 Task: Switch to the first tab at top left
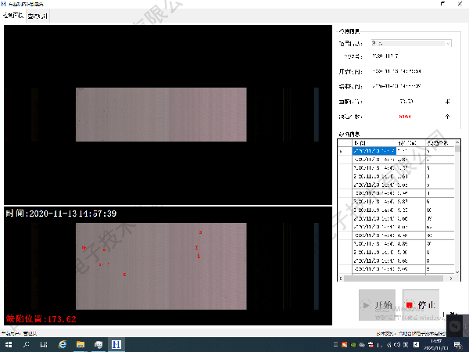[x=13, y=16]
